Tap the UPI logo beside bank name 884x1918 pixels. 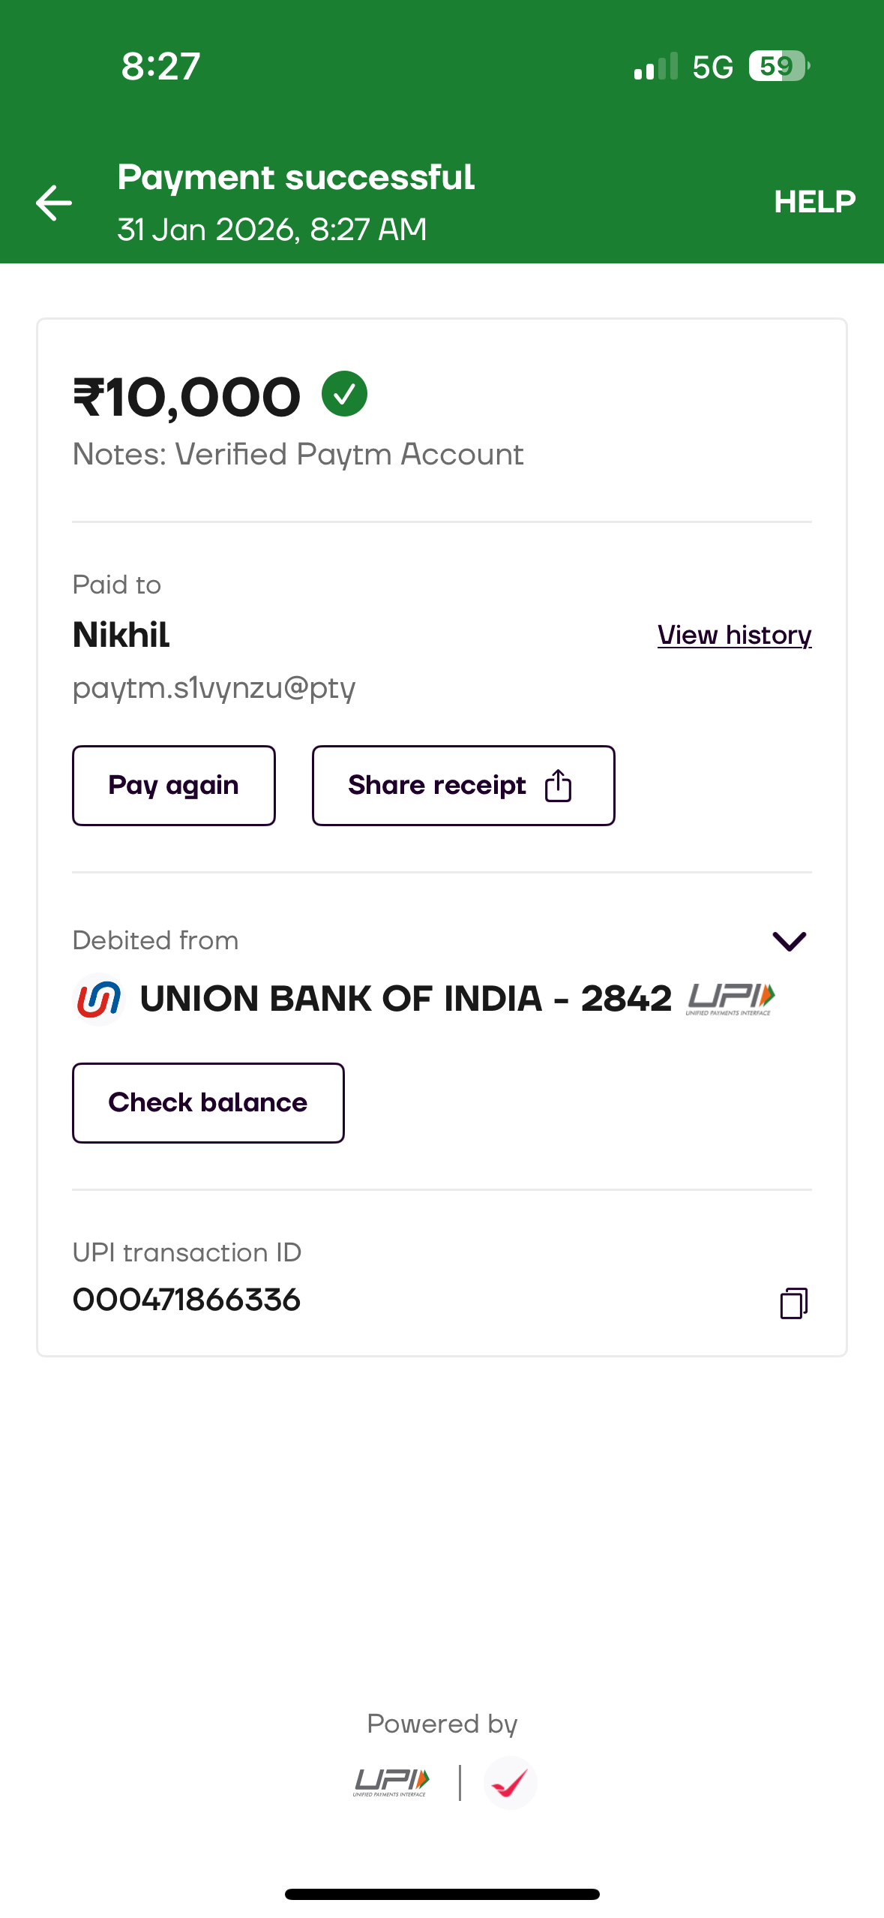pos(730,999)
